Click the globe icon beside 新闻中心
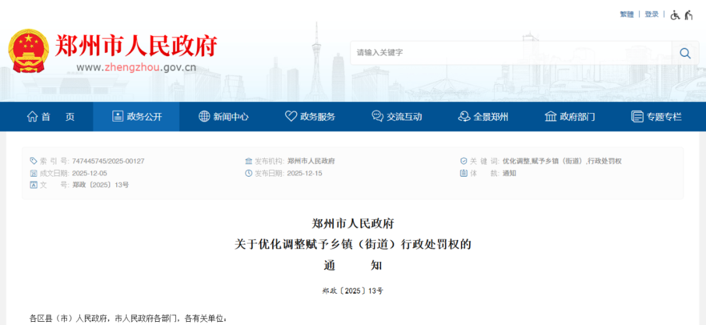Viewport: 706px width, 325px height. (204, 116)
